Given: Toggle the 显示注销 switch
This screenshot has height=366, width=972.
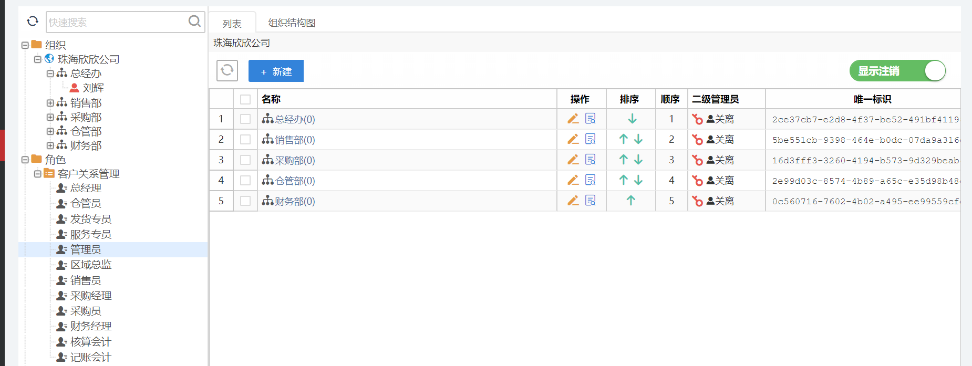Looking at the screenshot, I should pyautogui.click(x=897, y=71).
